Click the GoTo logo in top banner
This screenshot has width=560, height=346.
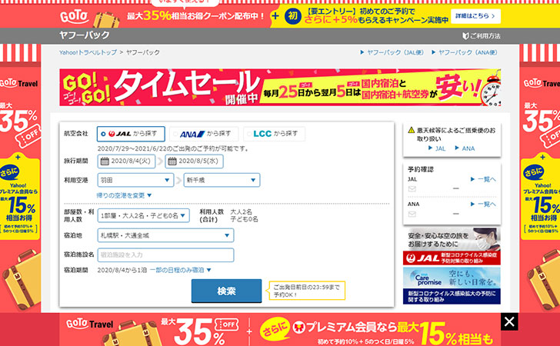pyautogui.click(x=74, y=16)
